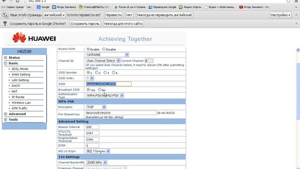The width and height of the screenshot is (300, 169).
Task: Select SSID Number 1
Action: click(88, 73)
